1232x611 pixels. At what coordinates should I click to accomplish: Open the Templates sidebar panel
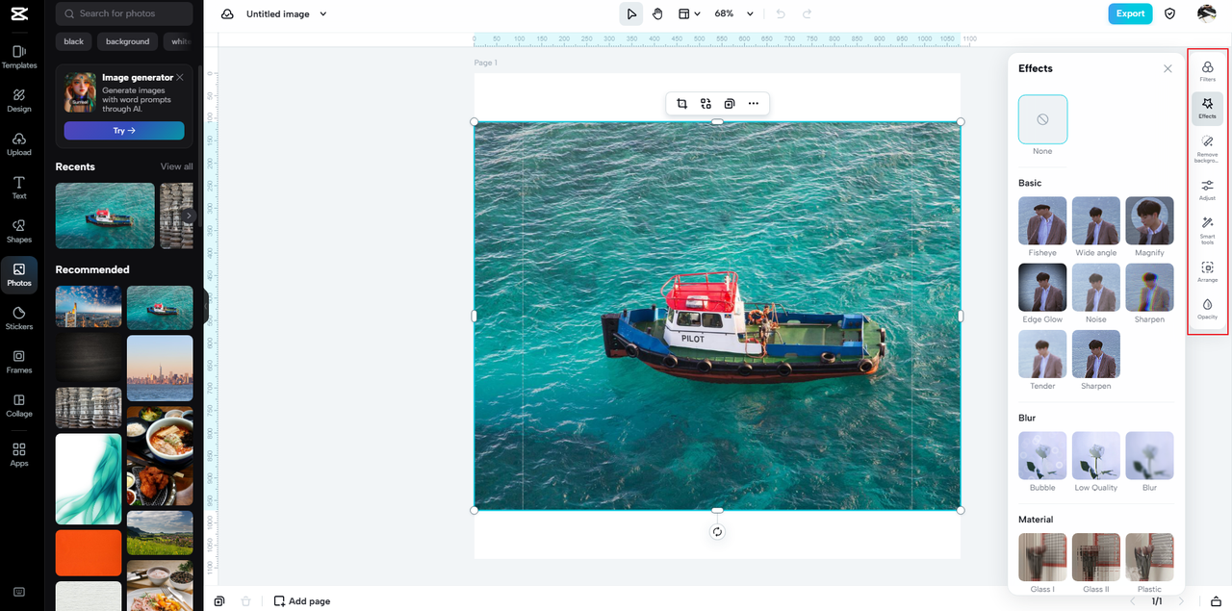click(19, 57)
